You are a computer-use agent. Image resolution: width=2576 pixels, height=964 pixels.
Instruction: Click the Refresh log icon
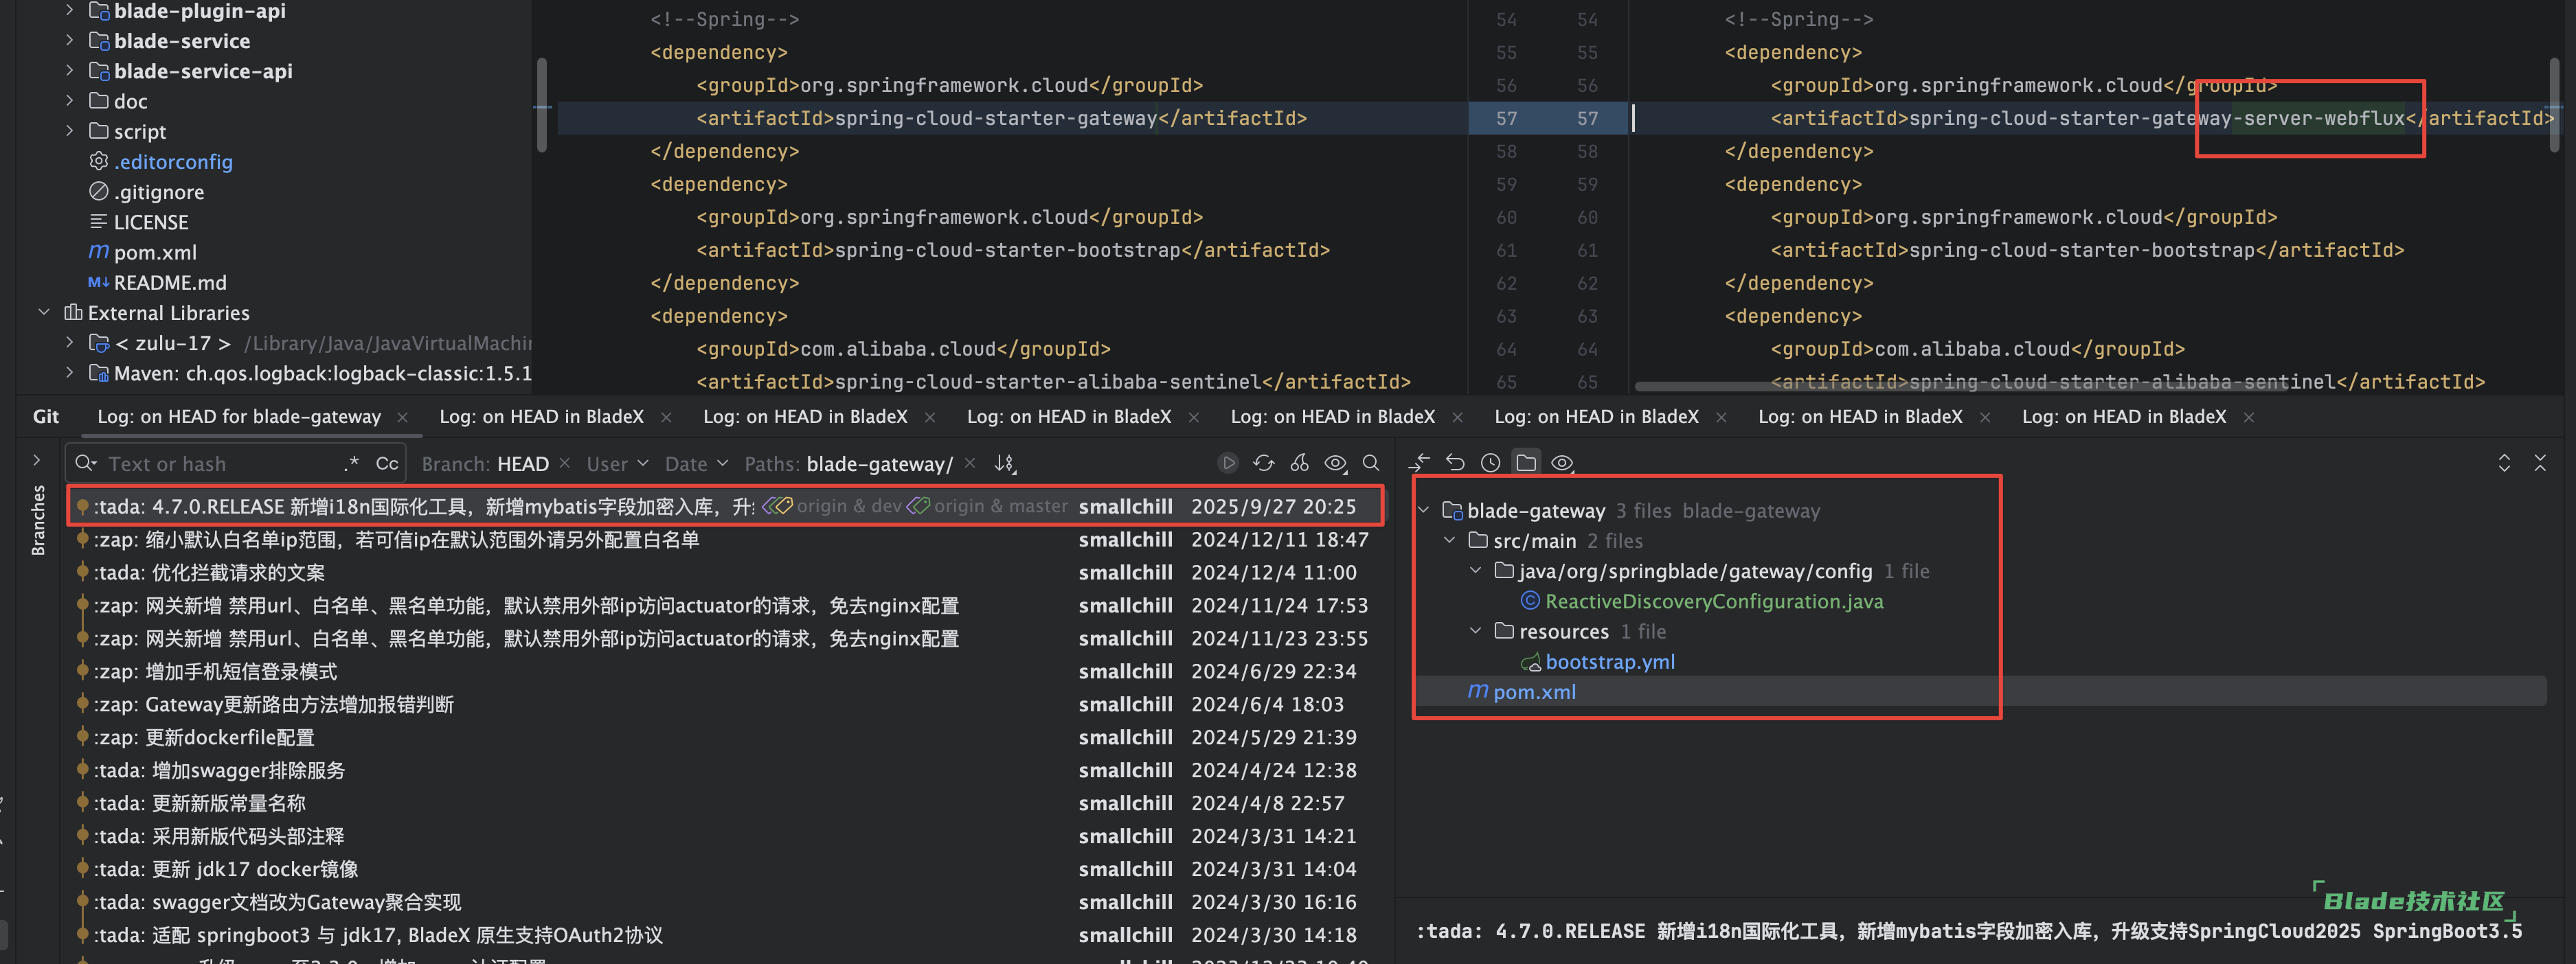[1264, 463]
